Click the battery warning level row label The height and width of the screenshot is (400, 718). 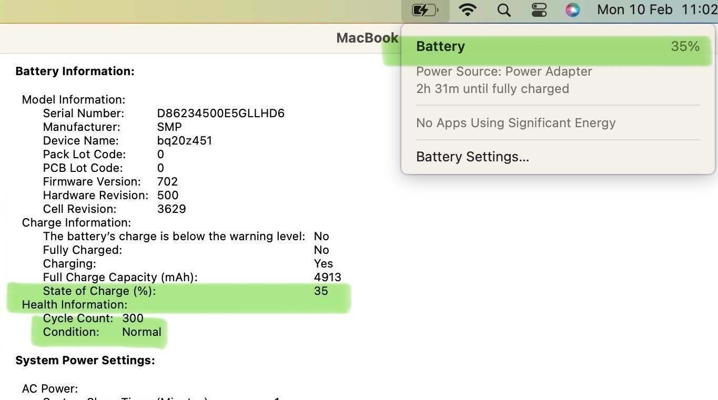click(174, 236)
